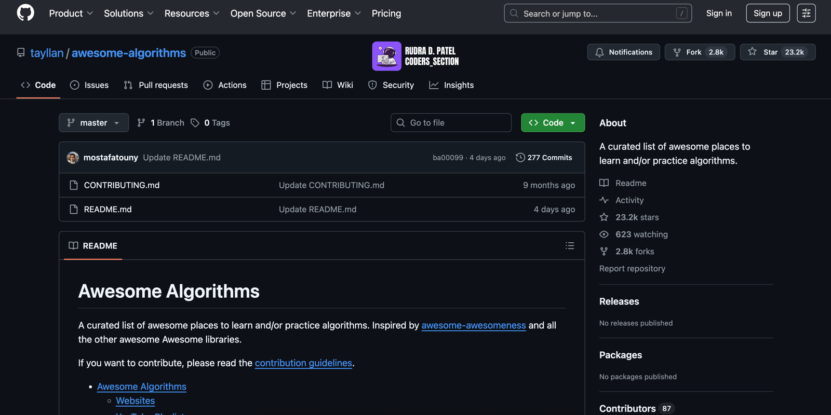Fork the repository
Viewport: 831px width, 415px height.
tap(693, 52)
